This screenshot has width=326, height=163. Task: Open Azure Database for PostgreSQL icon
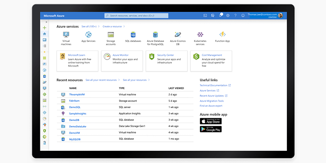[155, 35]
